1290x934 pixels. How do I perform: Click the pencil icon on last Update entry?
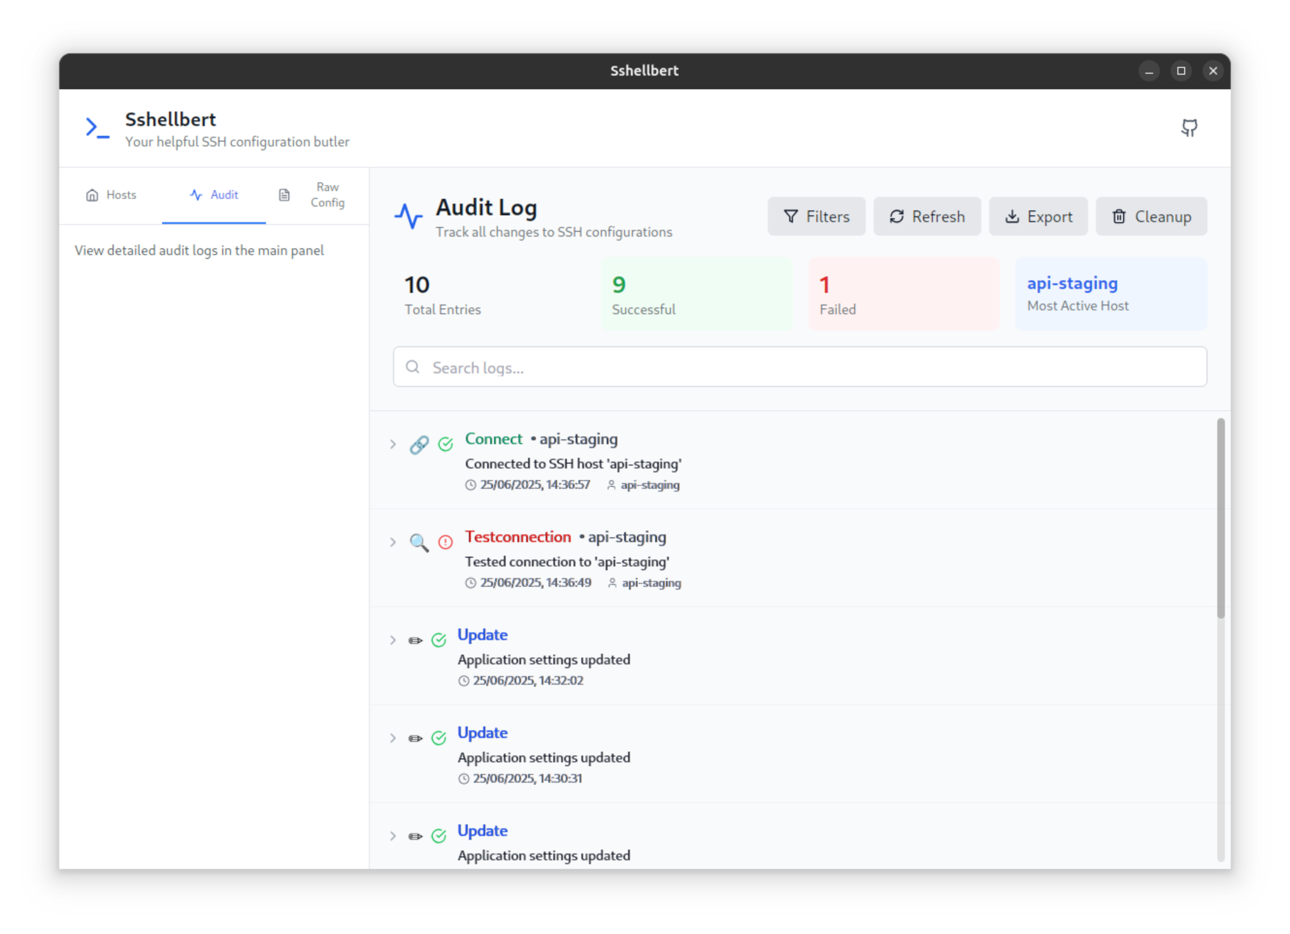(x=415, y=837)
